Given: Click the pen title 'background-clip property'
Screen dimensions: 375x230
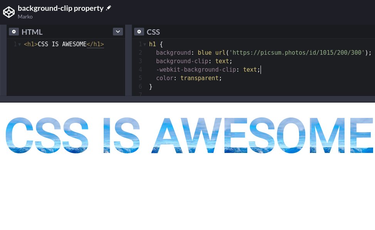Looking at the screenshot, I should 61,8.
